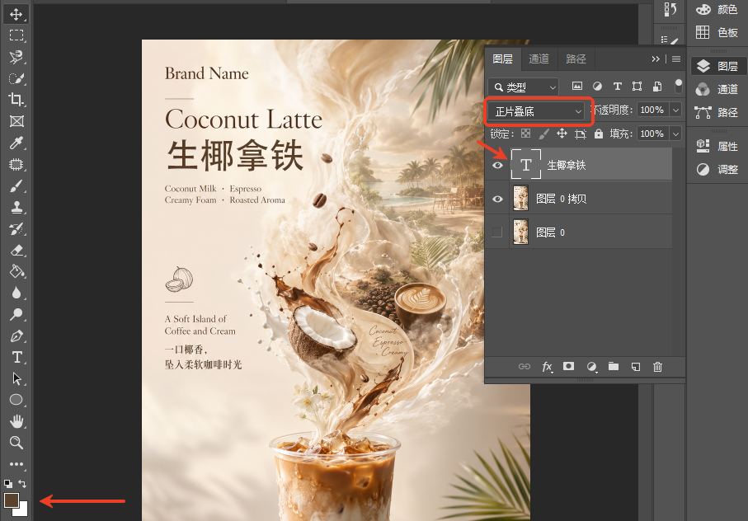Click the link layers icon

[525, 367]
